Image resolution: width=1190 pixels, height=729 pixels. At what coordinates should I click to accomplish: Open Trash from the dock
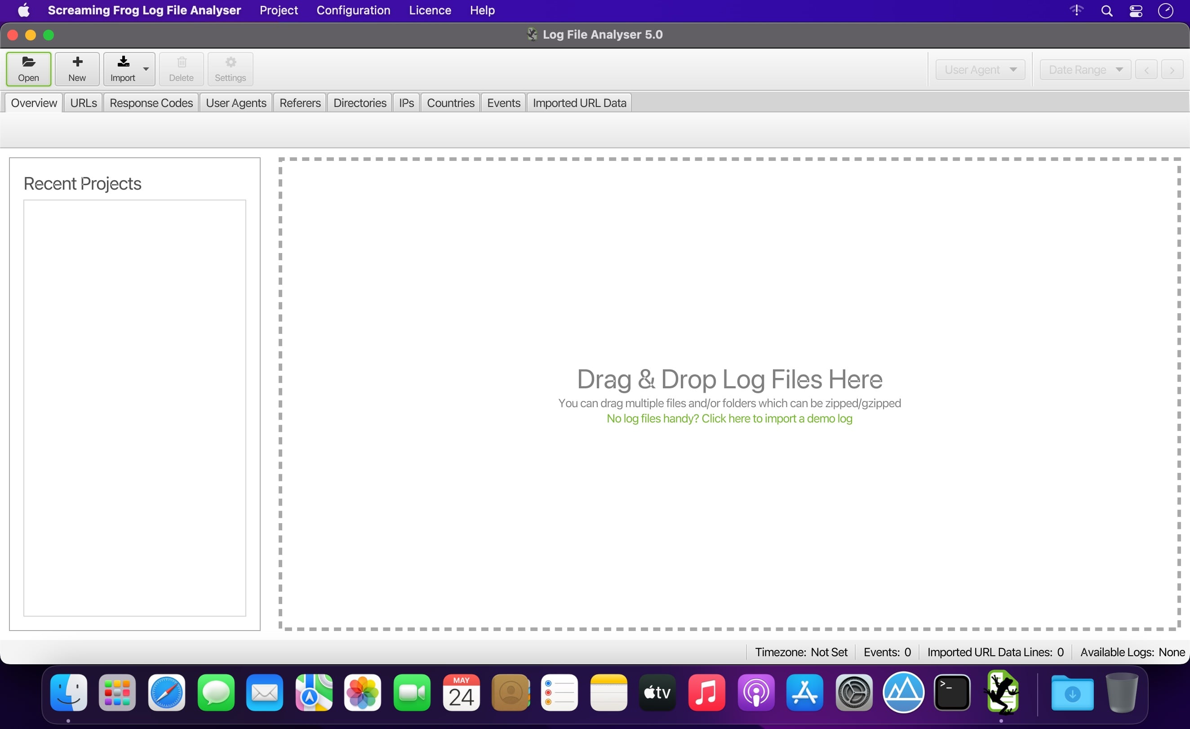click(x=1122, y=692)
